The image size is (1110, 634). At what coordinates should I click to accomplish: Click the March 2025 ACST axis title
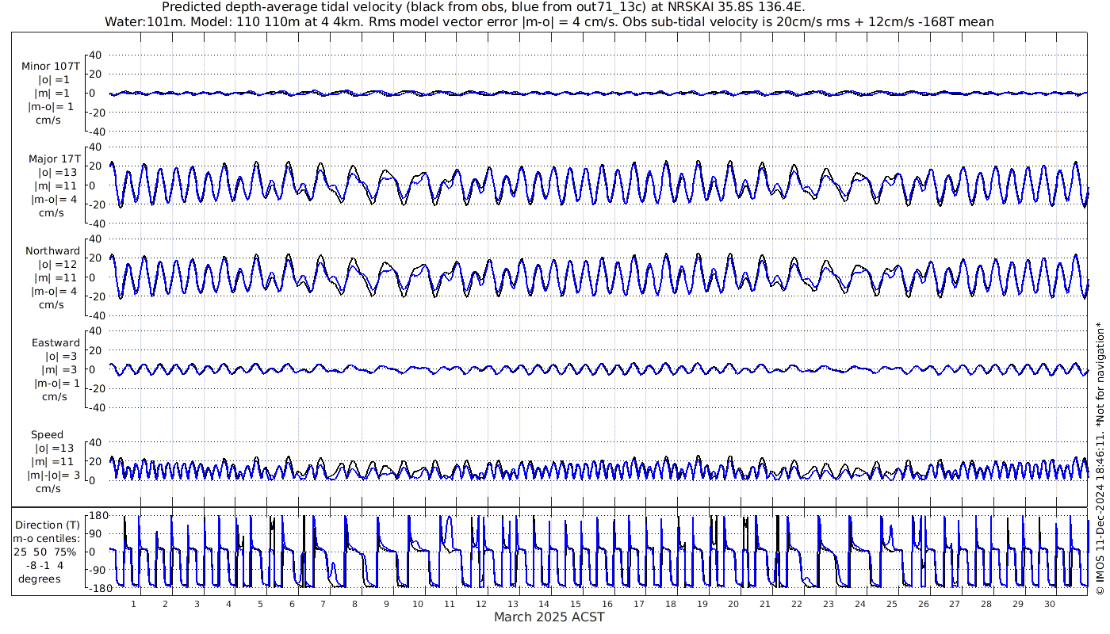pyautogui.click(x=549, y=617)
